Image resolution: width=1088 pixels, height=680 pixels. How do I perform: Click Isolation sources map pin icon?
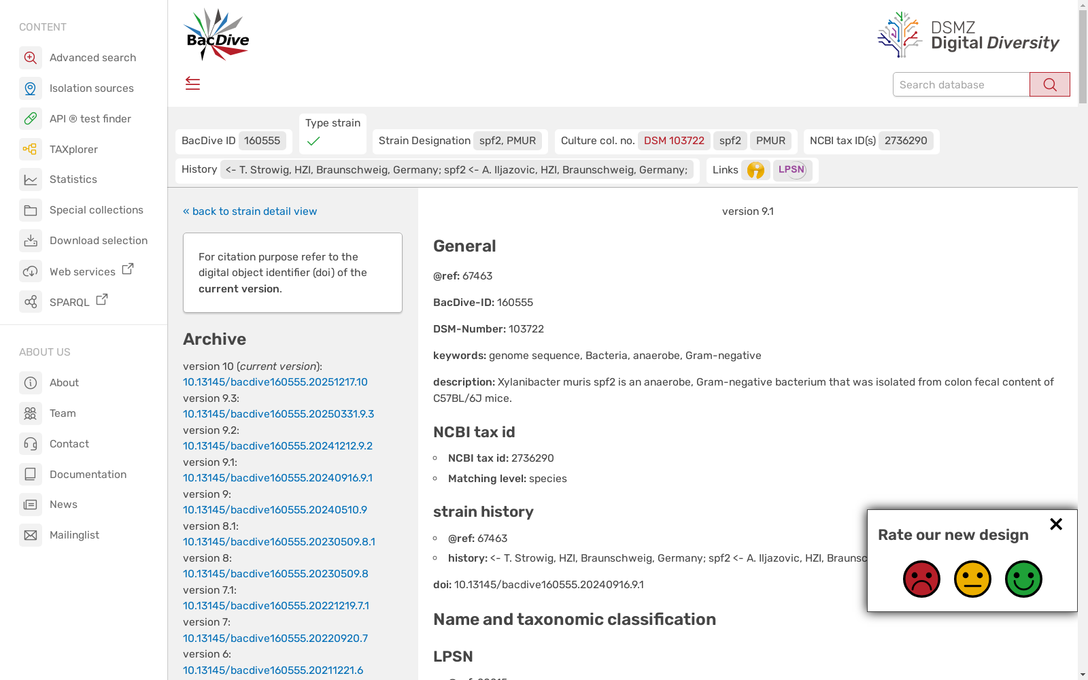[x=31, y=88]
